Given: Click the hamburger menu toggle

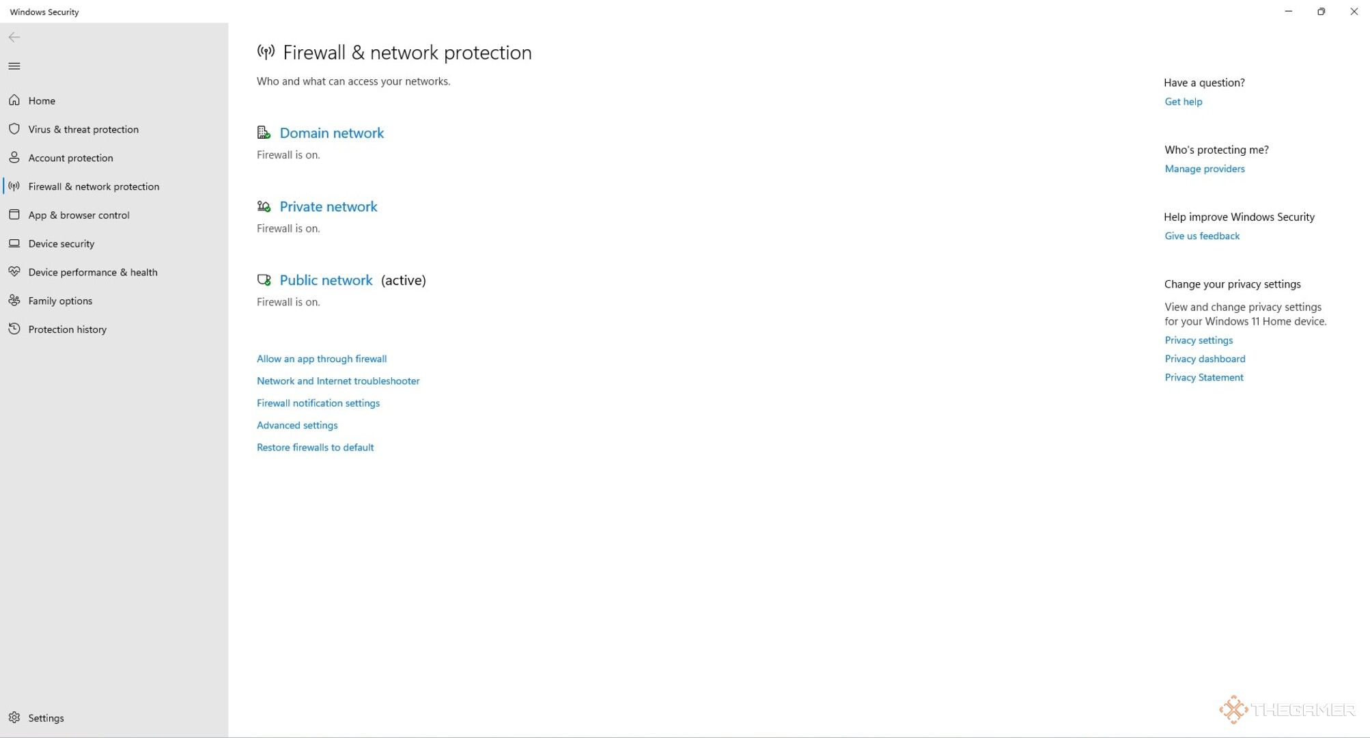Looking at the screenshot, I should [14, 66].
